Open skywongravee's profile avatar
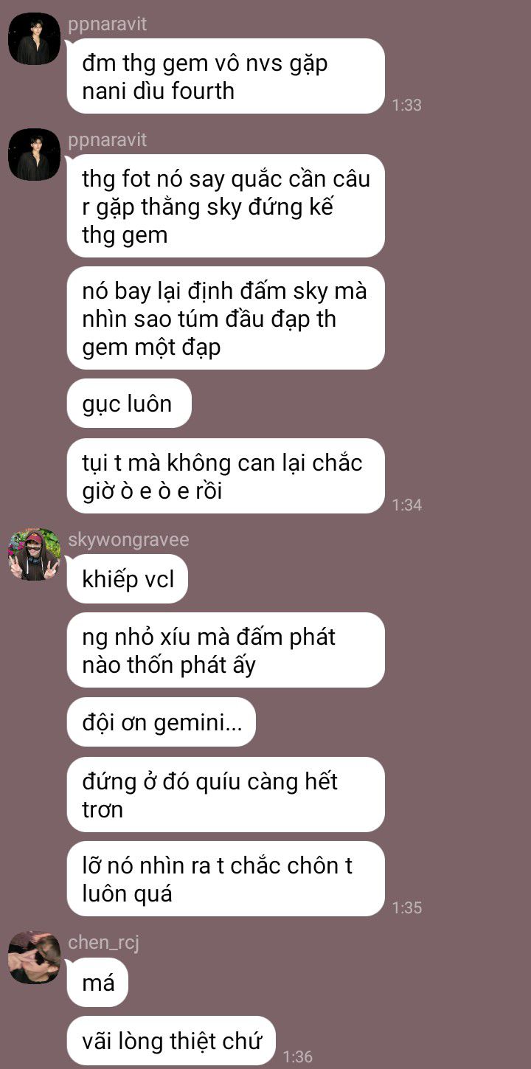Image resolution: width=531 pixels, height=1069 pixels. pyautogui.click(x=34, y=554)
